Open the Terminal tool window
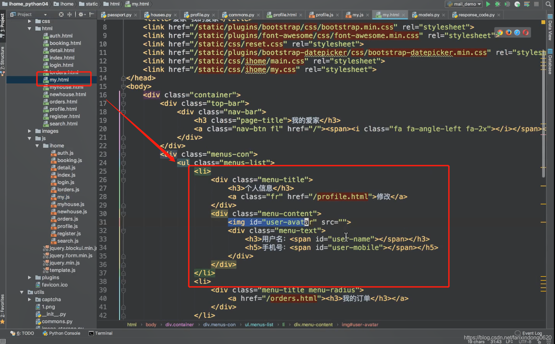This screenshot has width=555, height=344. pos(101,333)
